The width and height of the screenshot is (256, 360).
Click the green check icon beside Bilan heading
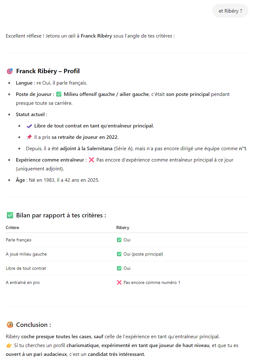click(x=10, y=215)
